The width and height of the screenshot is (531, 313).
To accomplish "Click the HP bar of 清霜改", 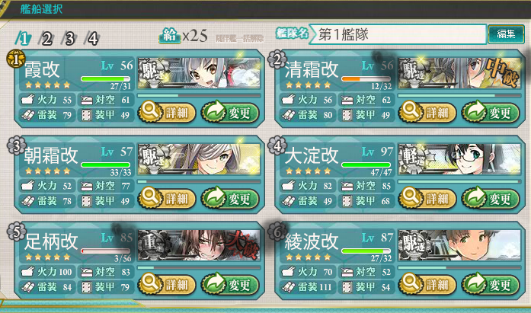I will tap(366, 79).
